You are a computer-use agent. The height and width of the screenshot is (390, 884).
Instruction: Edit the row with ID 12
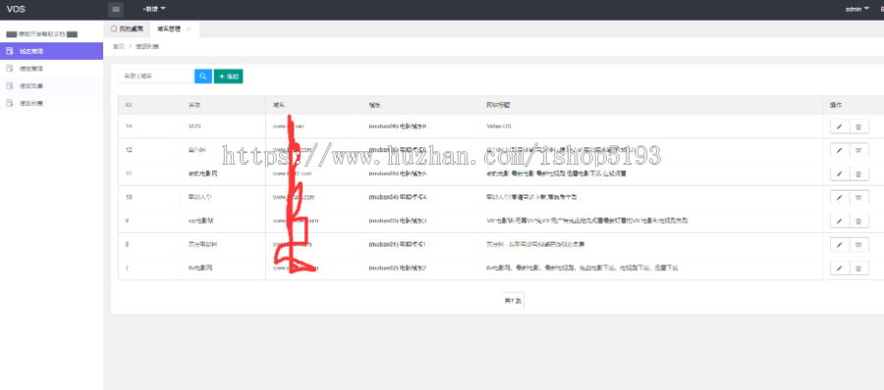click(840, 150)
